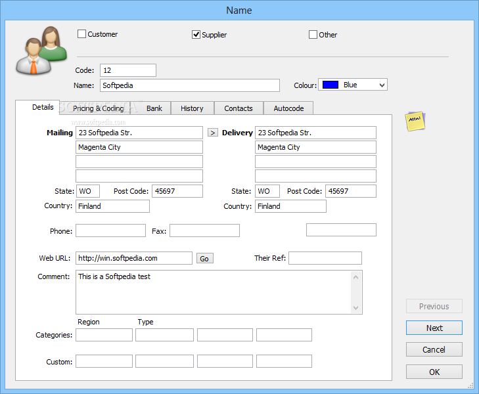Click the Next button
This screenshot has height=394, width=479.
click(x=434, y=328)
